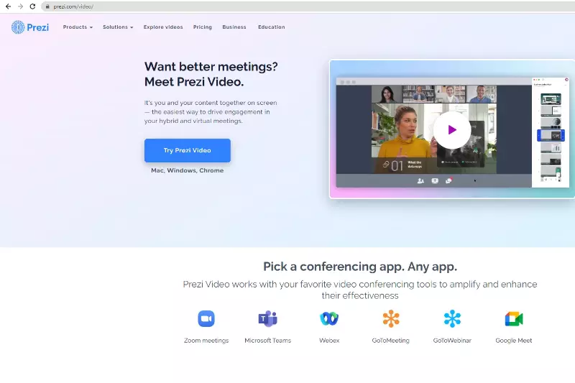Click the GoToMeeting orange icon
Screen dimensions: 575x383
click(391, 318)
